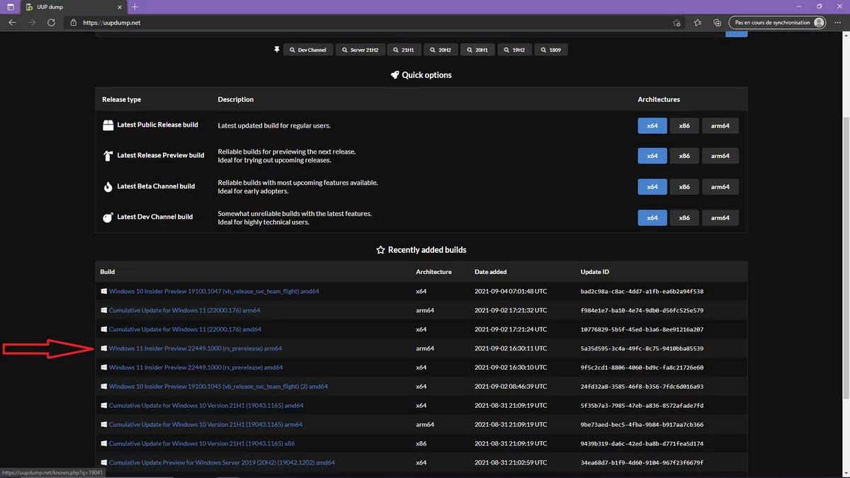Click the 21H1 quick search button
The height and width of the screenshot is (478, 850).
point(404,50)
